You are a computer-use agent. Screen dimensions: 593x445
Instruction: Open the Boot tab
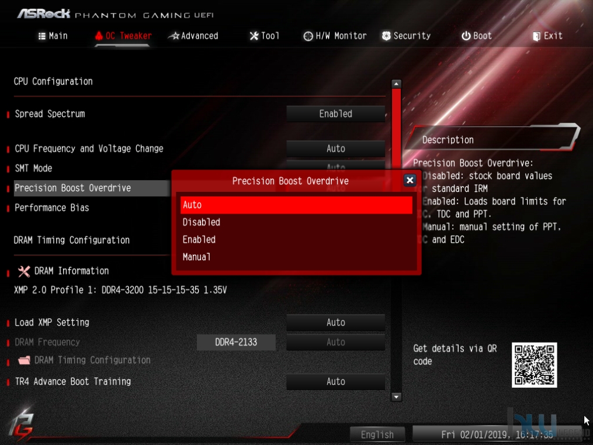(x=477, y=36)
